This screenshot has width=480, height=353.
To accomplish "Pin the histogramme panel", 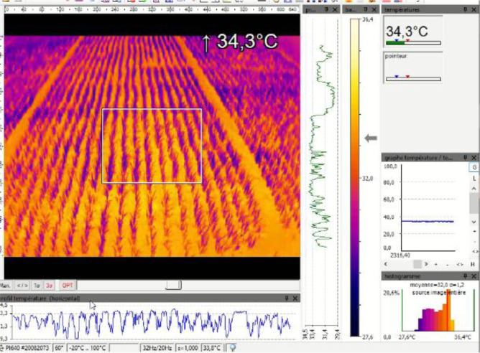I will pyautogui.click(x=466, y=276).
